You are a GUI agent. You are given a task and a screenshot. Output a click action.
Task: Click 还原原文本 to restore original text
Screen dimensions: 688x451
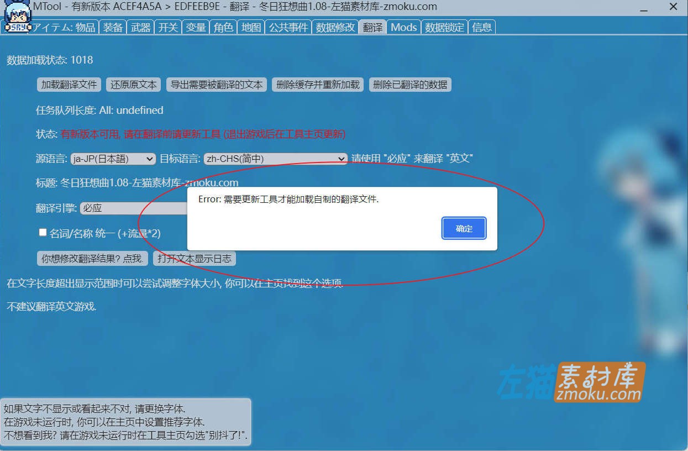click(133, 85)
